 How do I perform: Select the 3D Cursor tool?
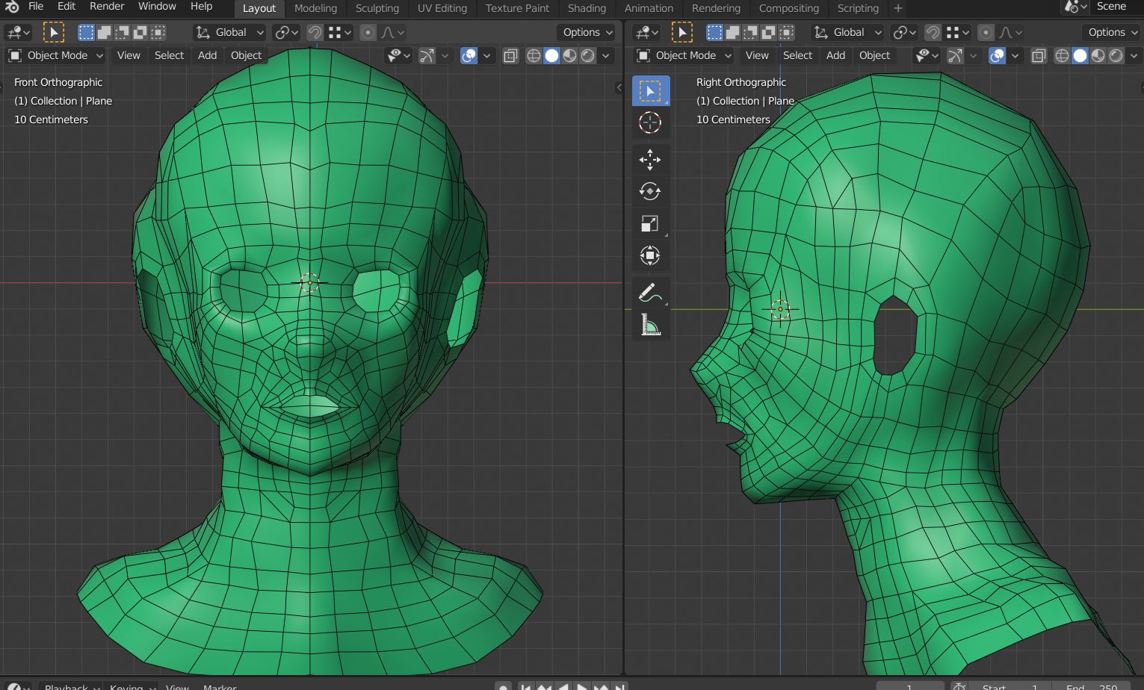[649, 122]
